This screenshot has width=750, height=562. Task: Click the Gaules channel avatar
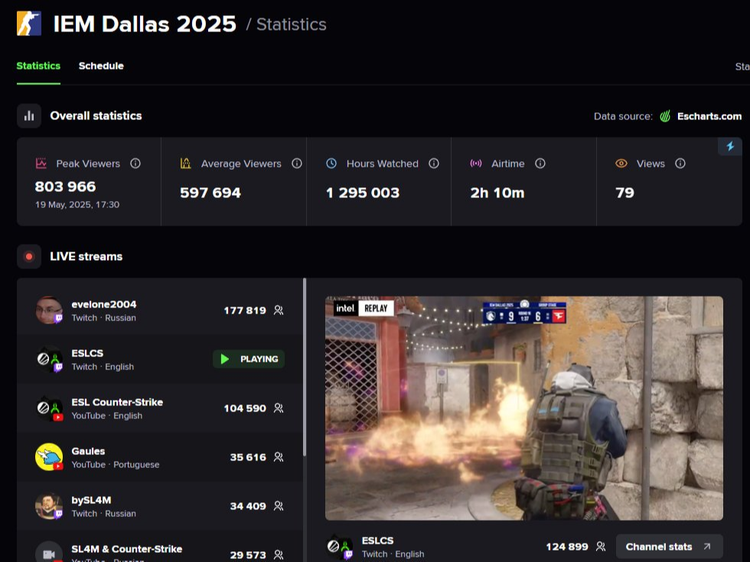click(48, 457)
